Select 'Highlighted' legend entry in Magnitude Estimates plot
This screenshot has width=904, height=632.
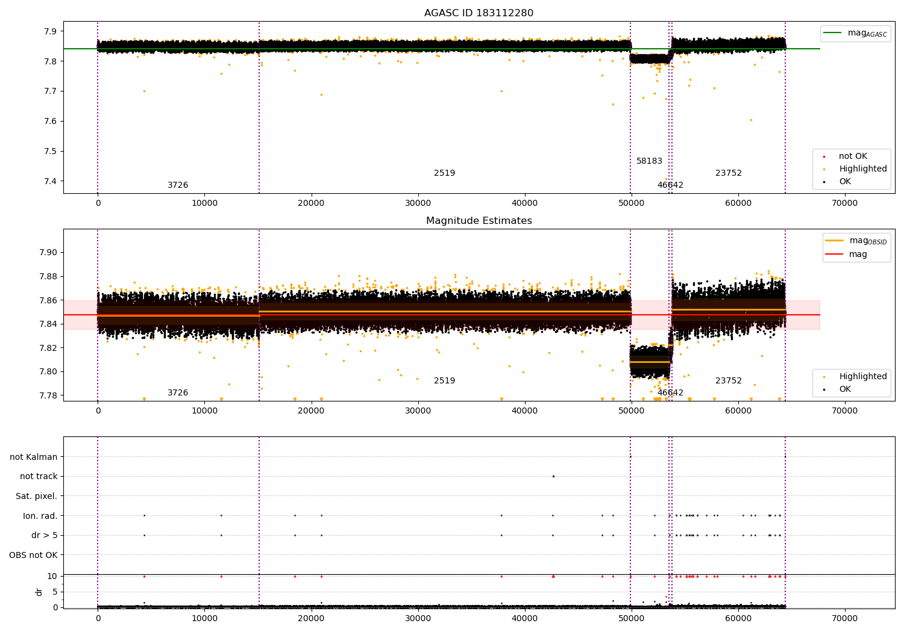click(x=862, y=377)
